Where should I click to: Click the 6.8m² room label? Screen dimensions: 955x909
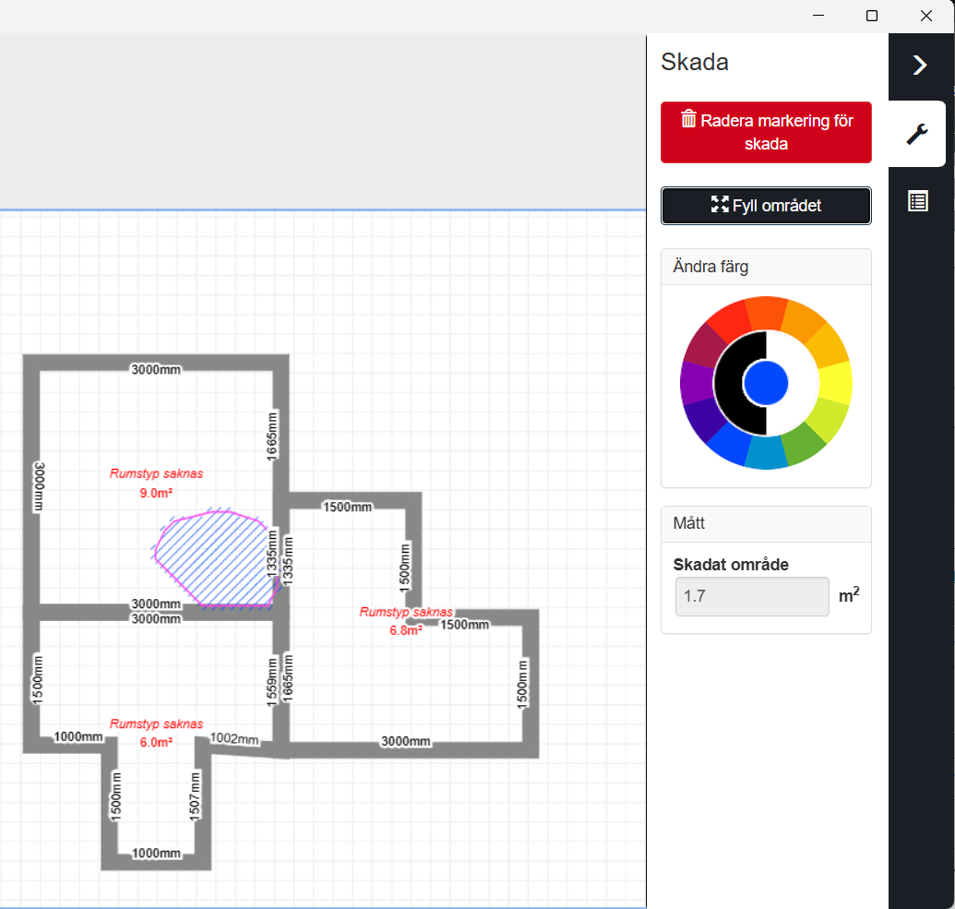[406, 630]
